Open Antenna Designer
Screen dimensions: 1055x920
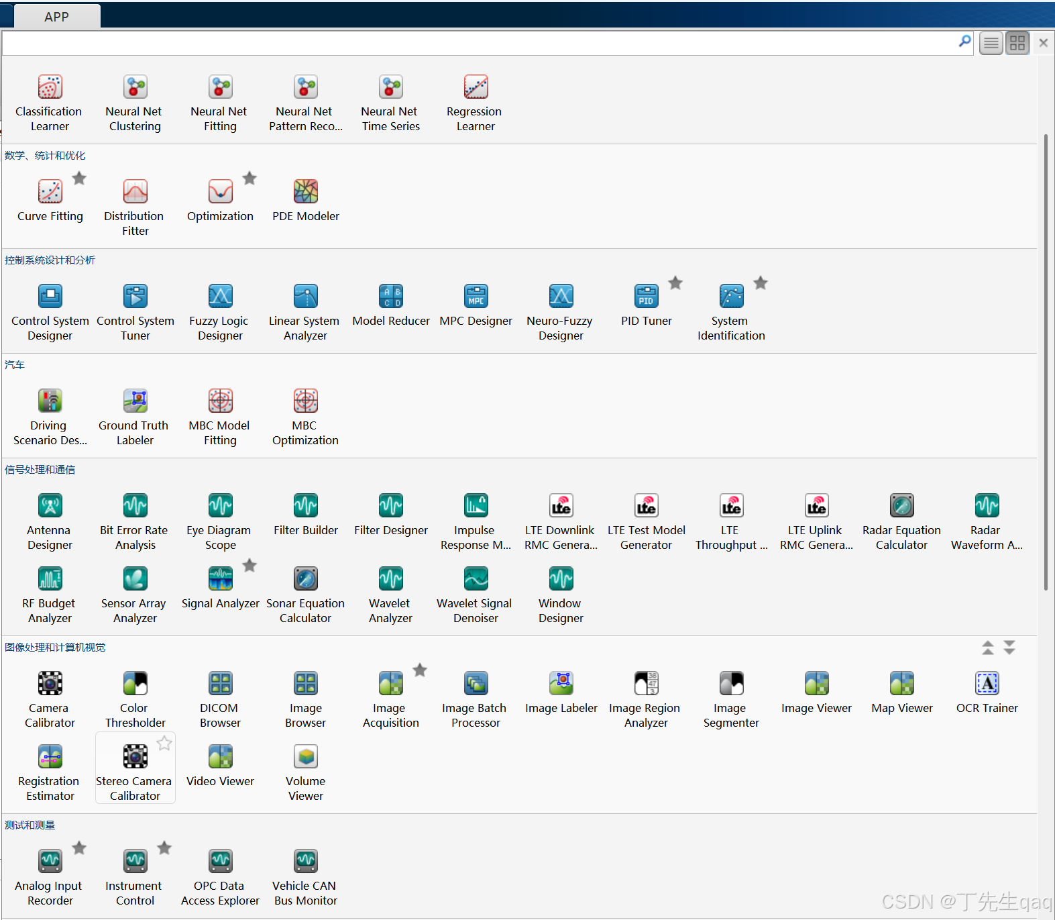[x=50, y=522]
